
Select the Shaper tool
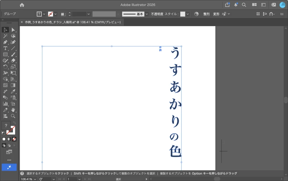pos(5,61)
